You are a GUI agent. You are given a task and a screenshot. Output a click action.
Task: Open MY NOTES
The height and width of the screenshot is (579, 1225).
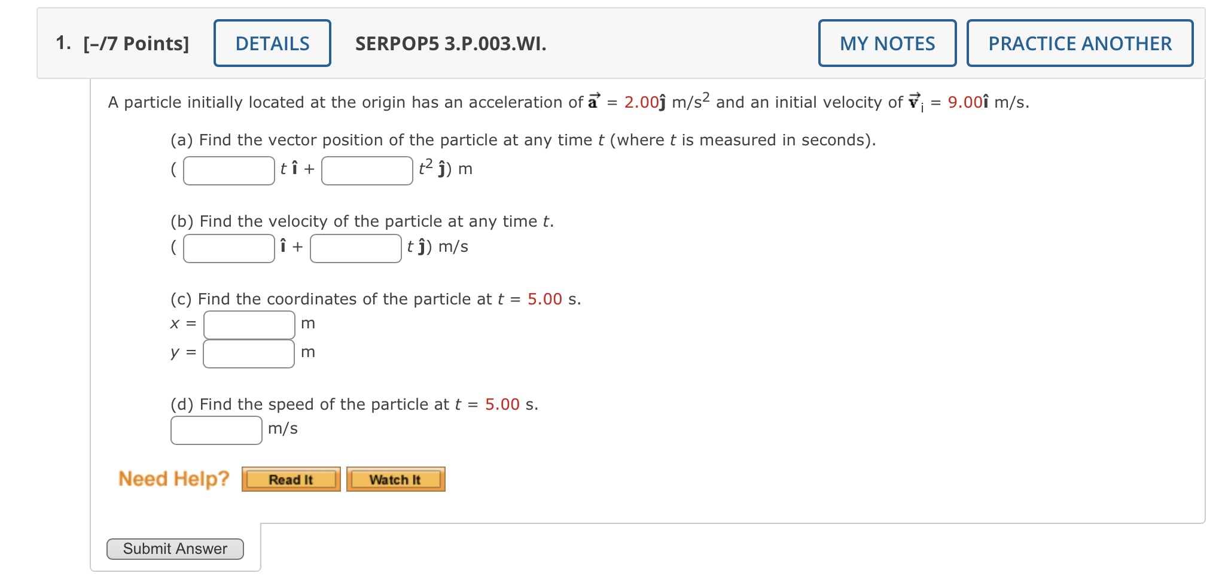[x=886, y=43]
